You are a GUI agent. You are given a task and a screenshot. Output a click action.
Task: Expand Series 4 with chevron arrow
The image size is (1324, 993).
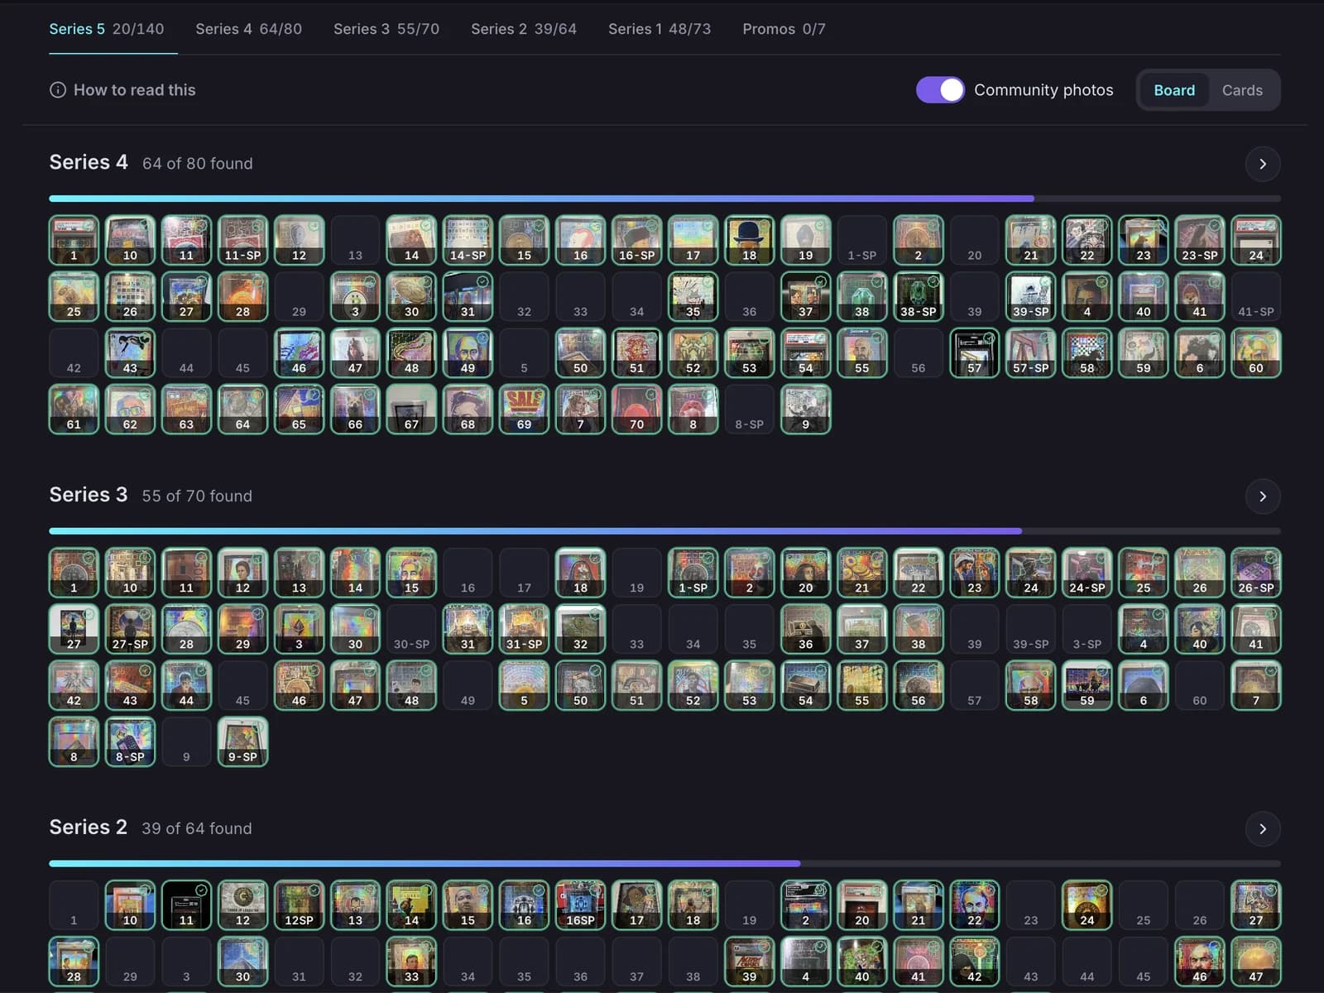click(1263, 164)
